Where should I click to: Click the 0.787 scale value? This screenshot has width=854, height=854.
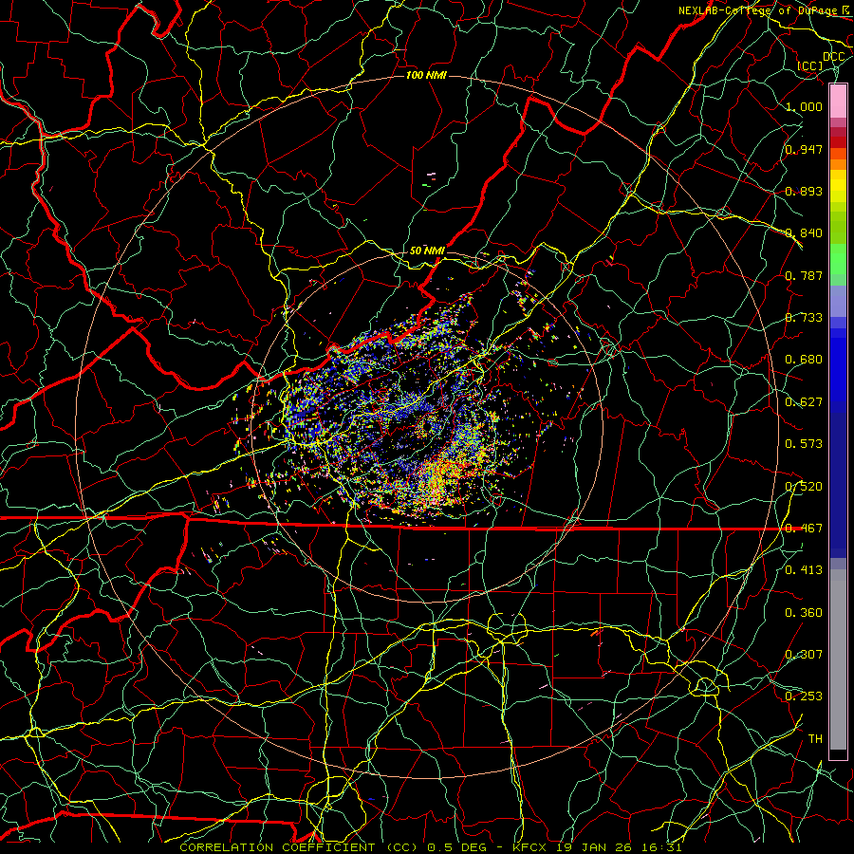[804, 275]
